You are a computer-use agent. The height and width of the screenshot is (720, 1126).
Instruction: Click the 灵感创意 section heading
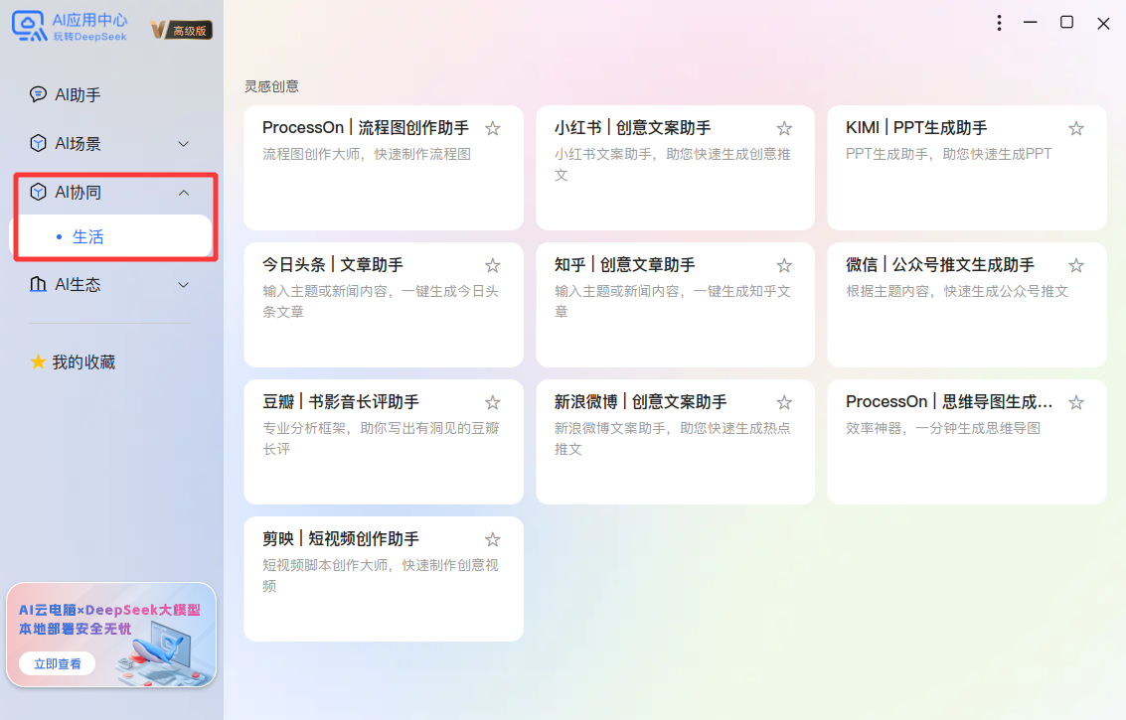click(271, 86)
